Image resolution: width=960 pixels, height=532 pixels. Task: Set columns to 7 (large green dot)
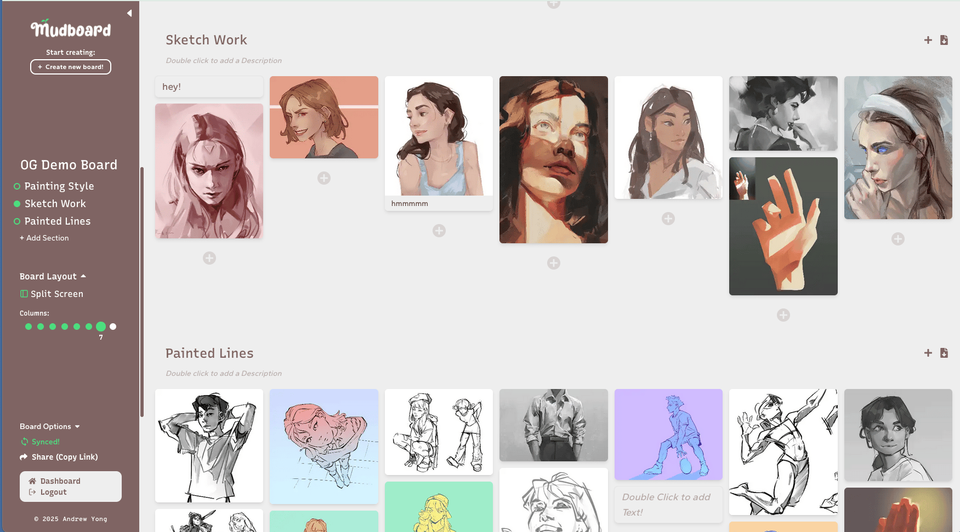[x=101, y=327]
